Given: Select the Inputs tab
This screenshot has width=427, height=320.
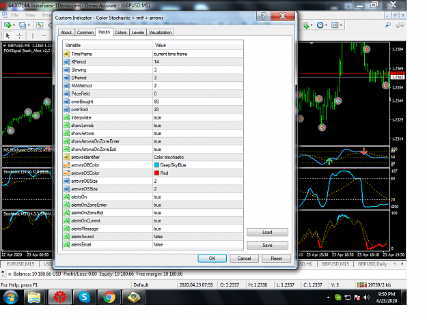Looking at the screenshot, I should (104, 32).
